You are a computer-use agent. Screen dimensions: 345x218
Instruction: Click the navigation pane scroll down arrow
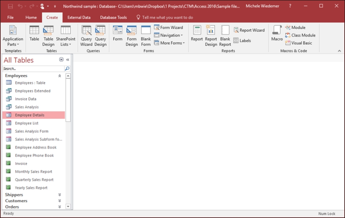tap(68, 206)
